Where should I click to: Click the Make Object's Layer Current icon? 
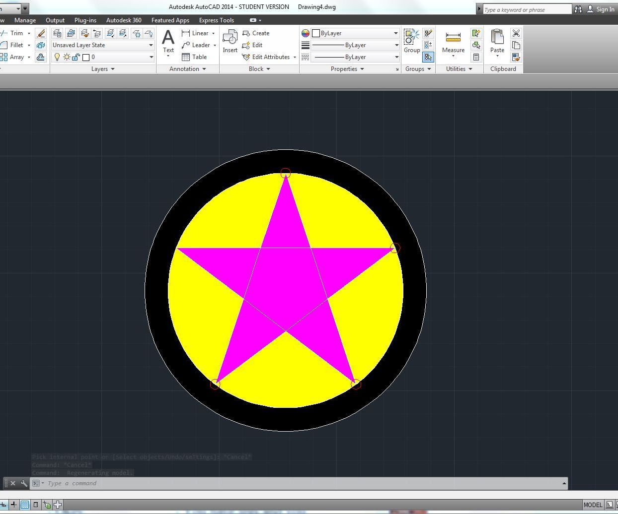coord(71,33)
